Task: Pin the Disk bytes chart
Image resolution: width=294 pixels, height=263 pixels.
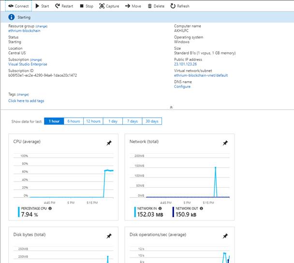Action: [x=109, y=236]
